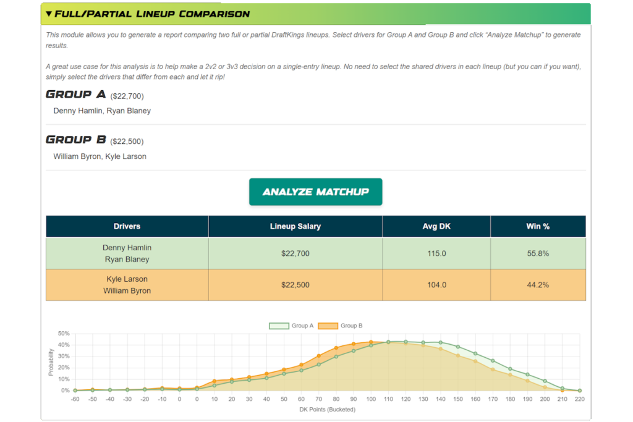This screenshot has height=422, width=633.
Task: Click Group B chart point at 100 DK points
Action: coord(371,342)
